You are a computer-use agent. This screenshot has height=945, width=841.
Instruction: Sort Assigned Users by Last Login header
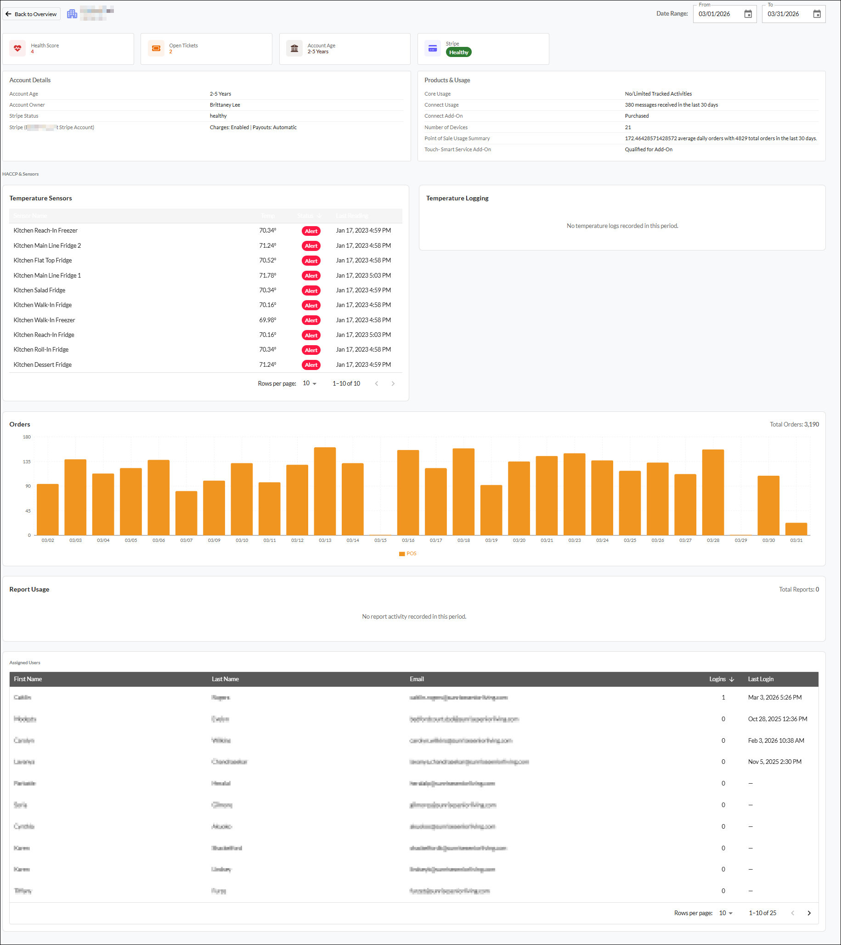(x=761, y=679)
